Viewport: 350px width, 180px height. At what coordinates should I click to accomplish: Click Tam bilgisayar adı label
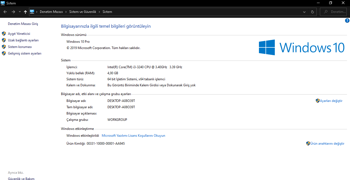pyautogui.click(x=80, y=107)
